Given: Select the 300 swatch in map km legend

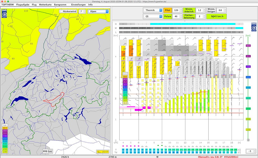Looking at the screenshot, I should click(5, 146).
